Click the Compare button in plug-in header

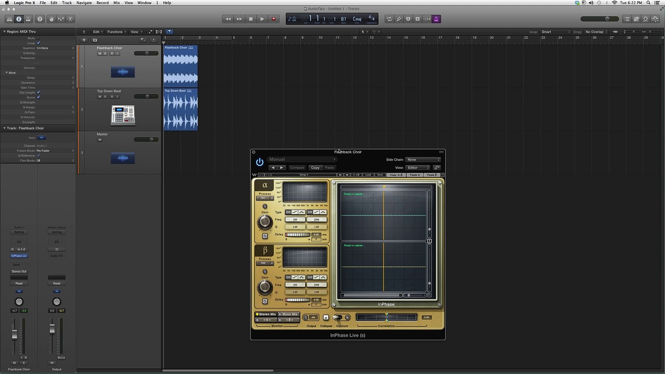[297, 168]
